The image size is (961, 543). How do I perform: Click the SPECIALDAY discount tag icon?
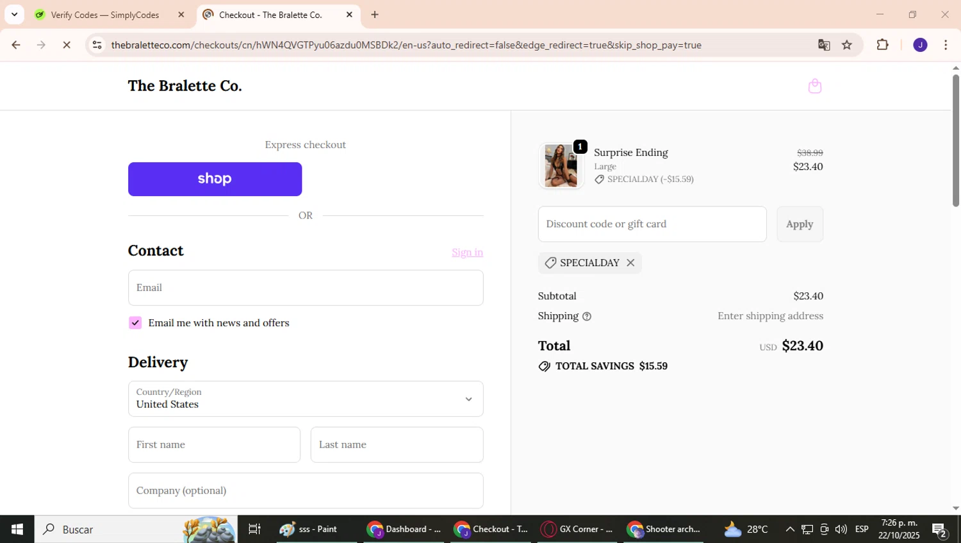pos(550,263)
